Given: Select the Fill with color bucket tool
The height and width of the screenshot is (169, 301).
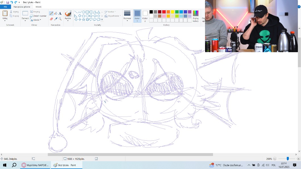Looking at the screenshot, I should [56, 13].
